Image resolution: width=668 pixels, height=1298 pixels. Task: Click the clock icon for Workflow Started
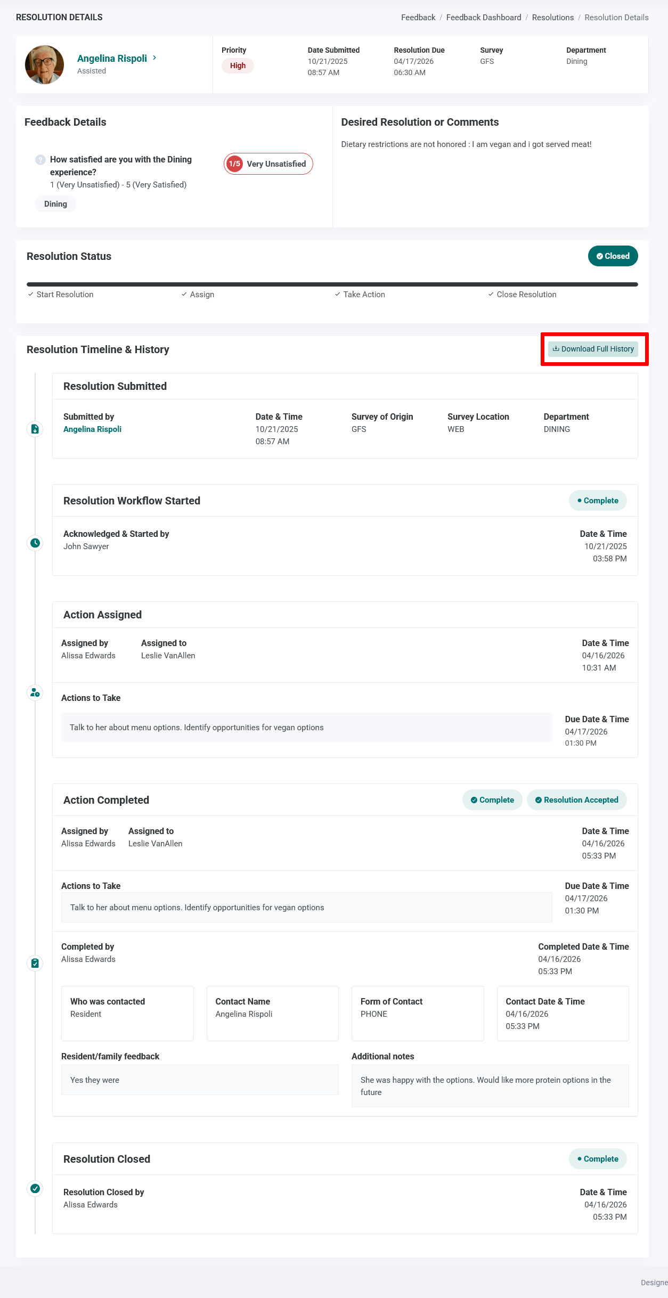point(35,543)
